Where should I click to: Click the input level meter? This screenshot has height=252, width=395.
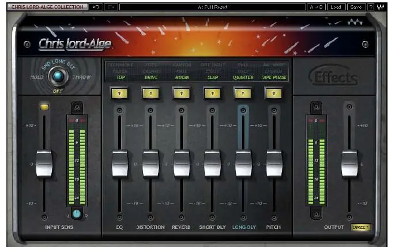pyautogui.click(x=77, y=161)
